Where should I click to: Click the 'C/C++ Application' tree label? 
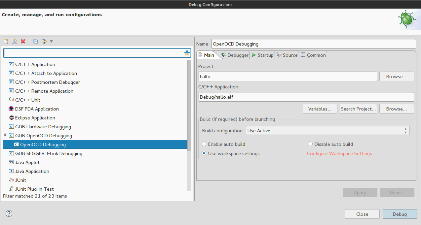click(35, 64)
